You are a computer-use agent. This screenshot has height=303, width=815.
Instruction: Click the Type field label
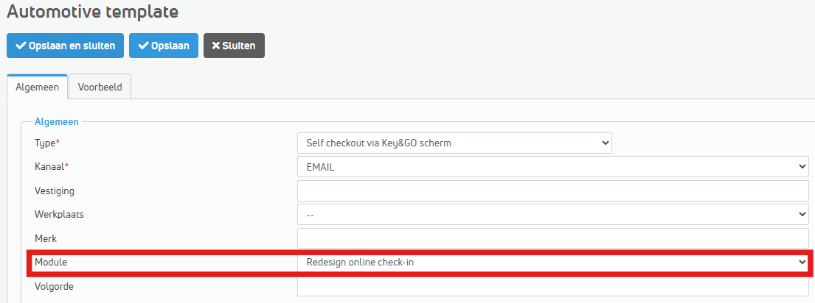tap(45, 143)
